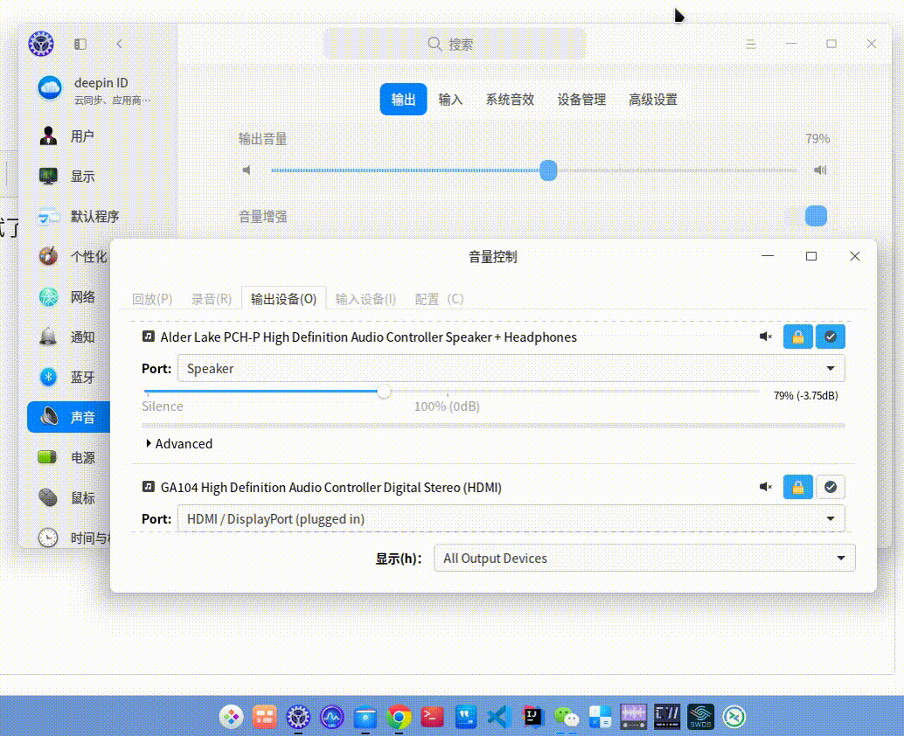The height and width of the screenshot is (736, 904).
Task: Click the Control Center logo icon
Action: (41, 44)
